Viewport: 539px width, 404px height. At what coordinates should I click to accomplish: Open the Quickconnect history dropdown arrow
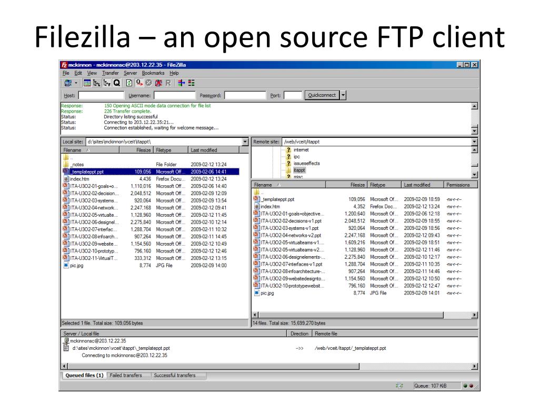tap(343, 95)
